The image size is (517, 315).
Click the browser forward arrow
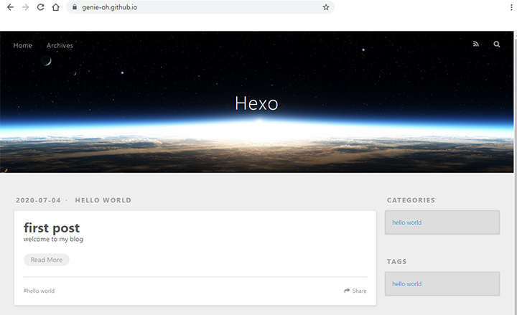tap(25, 7)
